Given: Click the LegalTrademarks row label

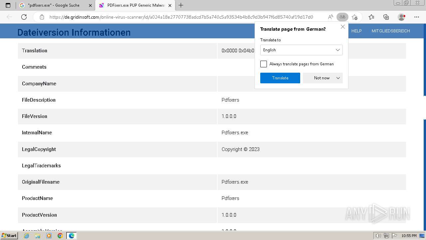Looking at the screenshot, I should click(41, 166).
